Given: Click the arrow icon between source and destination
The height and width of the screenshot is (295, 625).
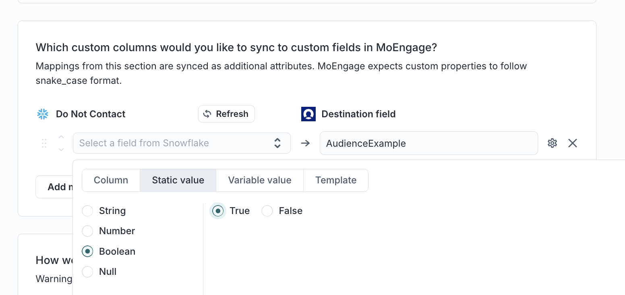Looking at the screenshot, I should [x=305, y=143].
